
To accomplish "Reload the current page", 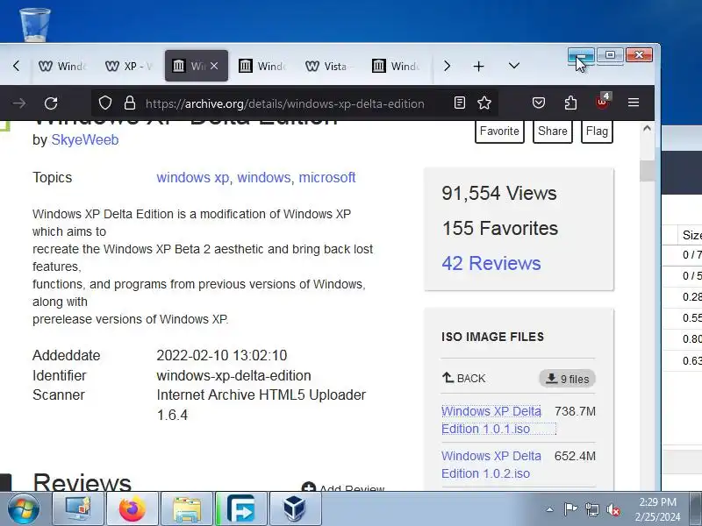I will 51,103.
